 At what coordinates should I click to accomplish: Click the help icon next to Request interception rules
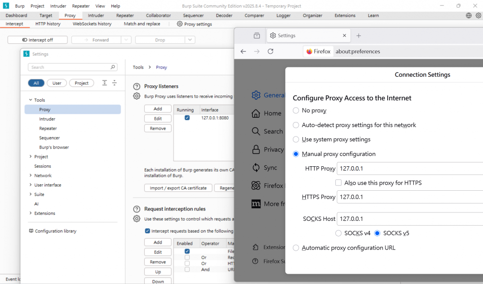coord(136,209)
